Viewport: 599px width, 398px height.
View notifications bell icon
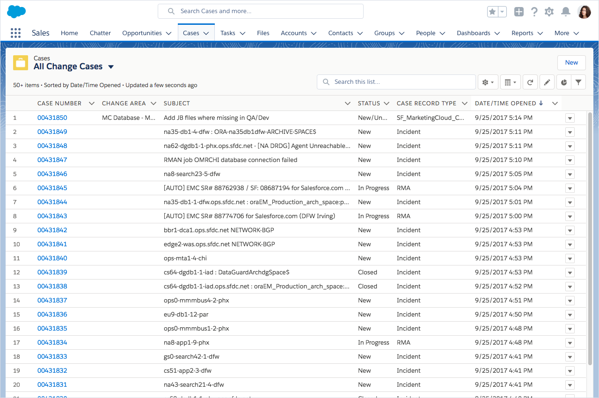click(565, 12)
